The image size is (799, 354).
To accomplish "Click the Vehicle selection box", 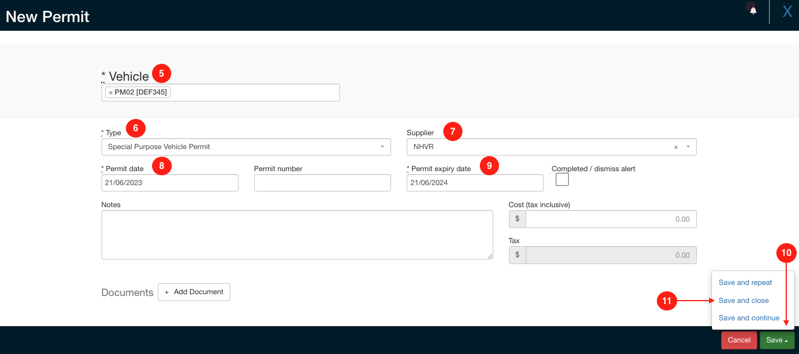I will [254, 93].
